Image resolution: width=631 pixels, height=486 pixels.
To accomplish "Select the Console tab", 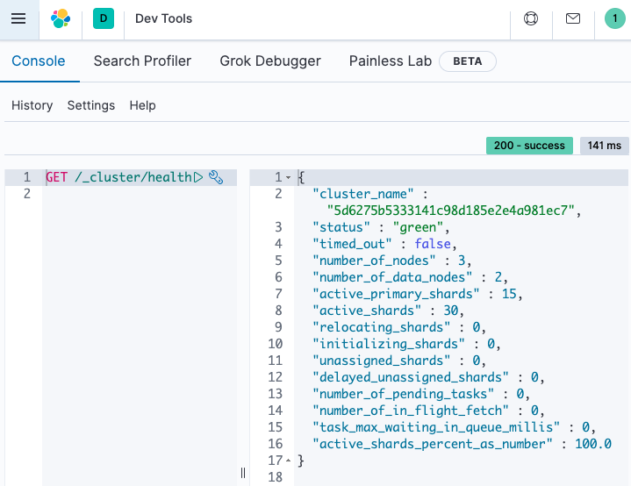I will (39, 61).
